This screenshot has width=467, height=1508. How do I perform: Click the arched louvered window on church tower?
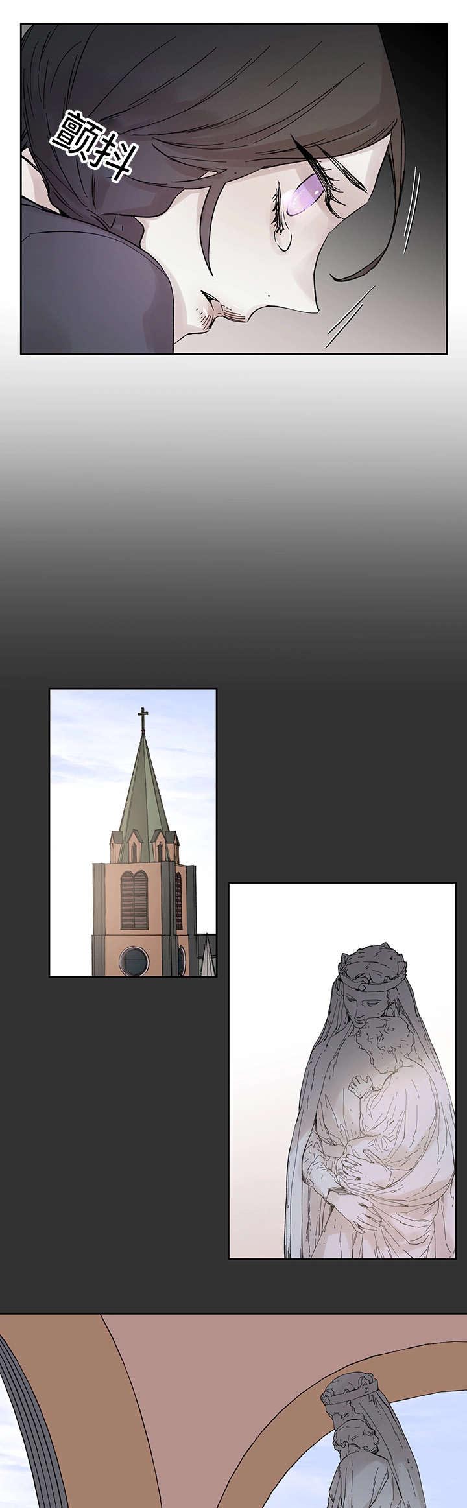coord(134,899)
